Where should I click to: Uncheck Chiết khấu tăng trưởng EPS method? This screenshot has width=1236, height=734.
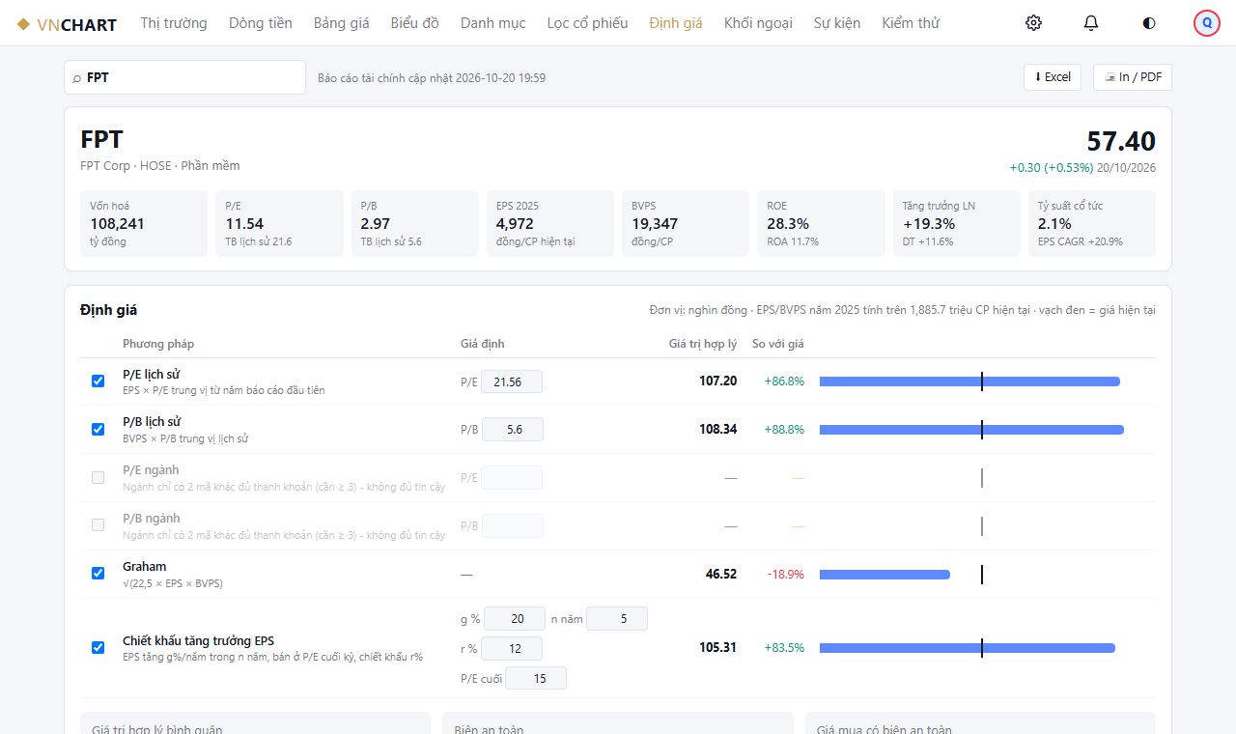(98, 648)
